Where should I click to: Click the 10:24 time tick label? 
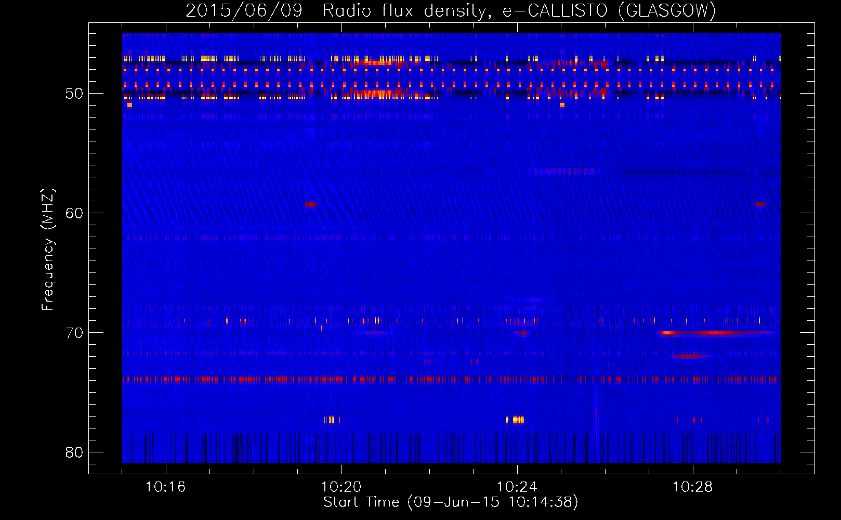[x=517, y=487]
